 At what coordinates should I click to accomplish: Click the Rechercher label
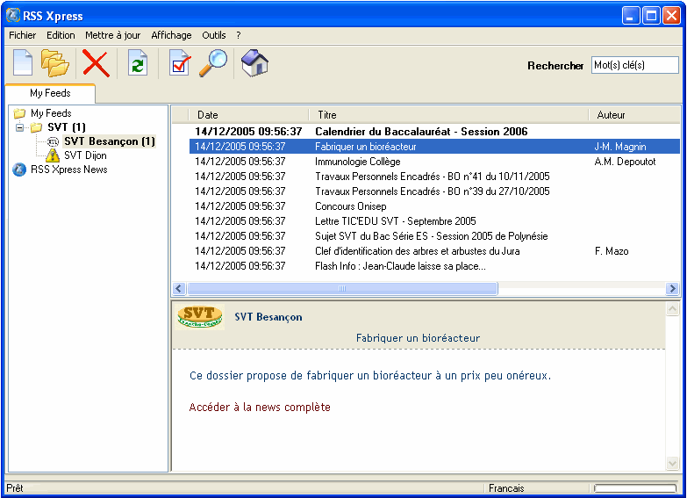pyautogui.click(x=555, y=65)
